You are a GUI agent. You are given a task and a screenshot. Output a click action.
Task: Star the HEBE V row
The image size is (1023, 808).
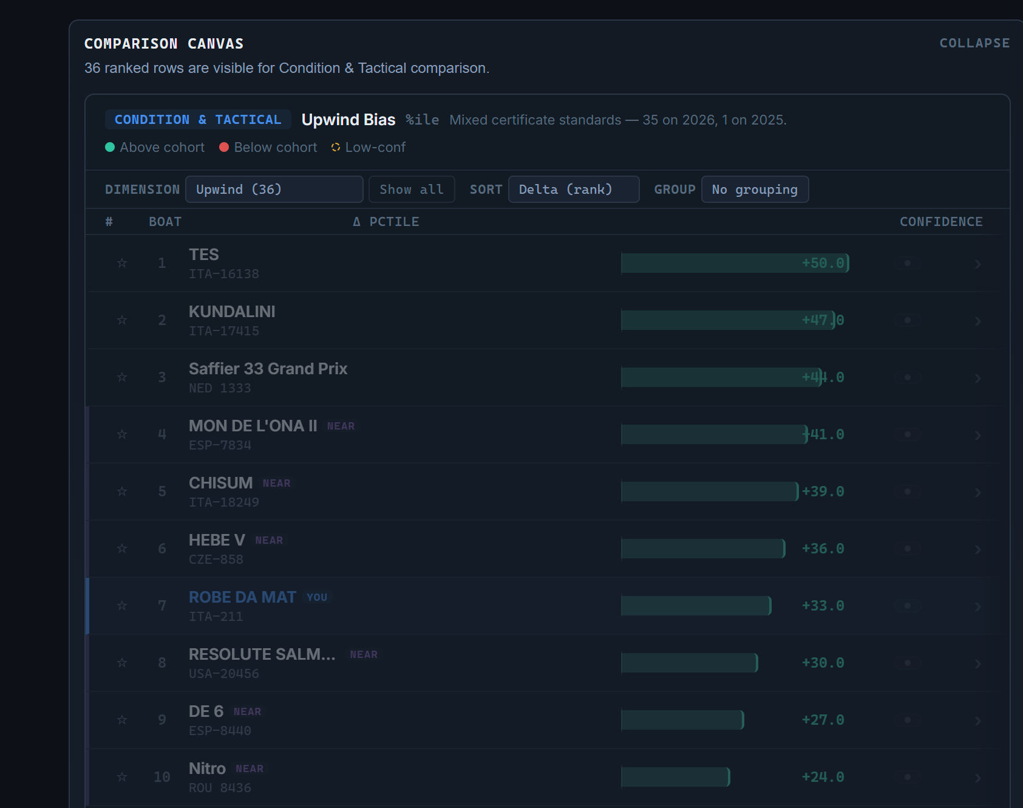(x=122, y=549)
